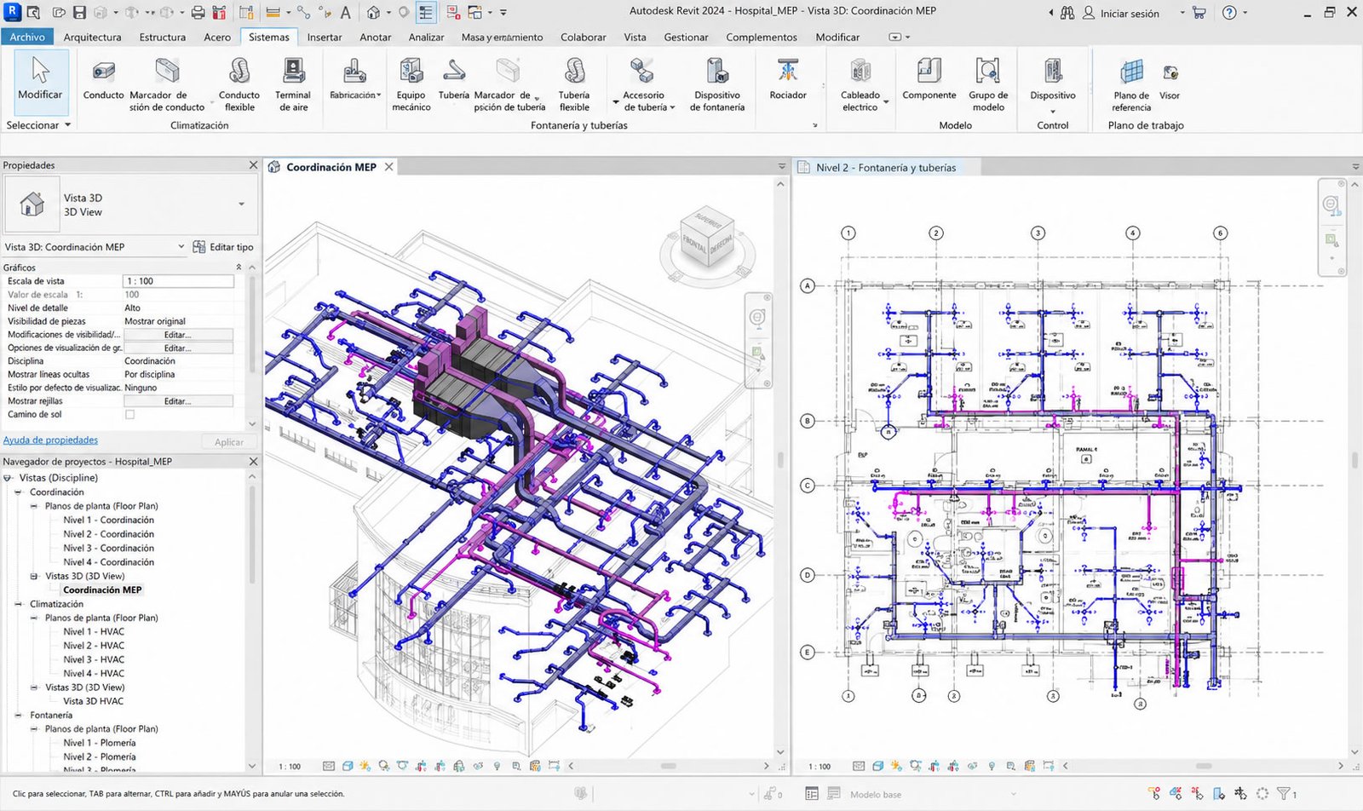Toggle select links option in status bar
Viewport: 1363px width, 811px height.
pos(1154,793)
